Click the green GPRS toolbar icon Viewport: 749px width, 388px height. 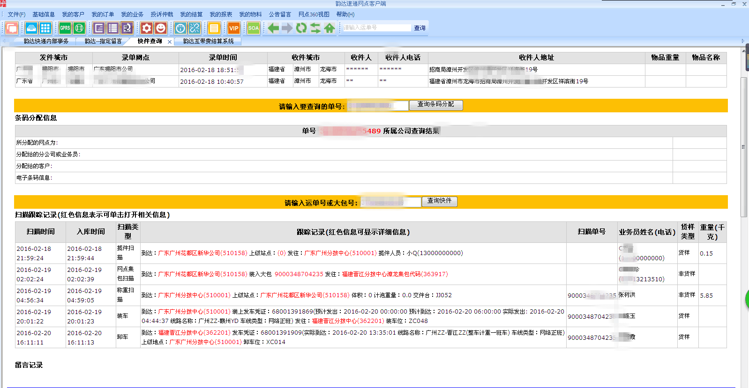(x=65, y=28)
